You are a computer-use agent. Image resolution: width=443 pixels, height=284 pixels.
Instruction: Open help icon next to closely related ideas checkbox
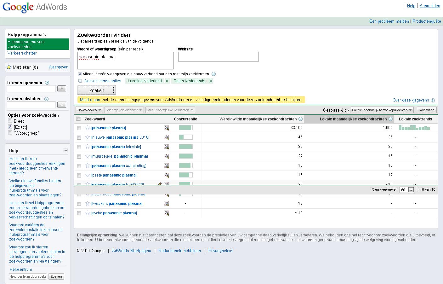pos(213,74)
